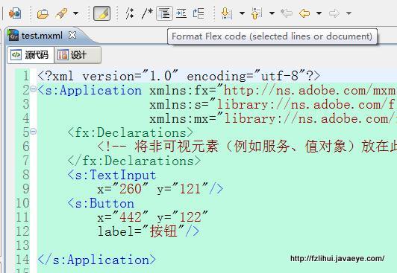The image size is (397, 273).
Task: Click the label="按钮" attribute
Action: 141,231
